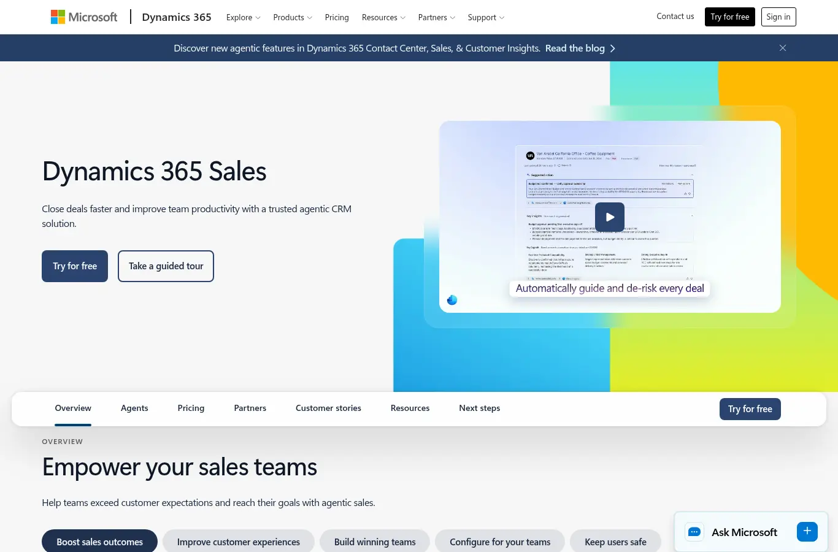The height and width of the screenshot is (552, 838).
Task: Open the Partners section tab
Action: [250, 408]
